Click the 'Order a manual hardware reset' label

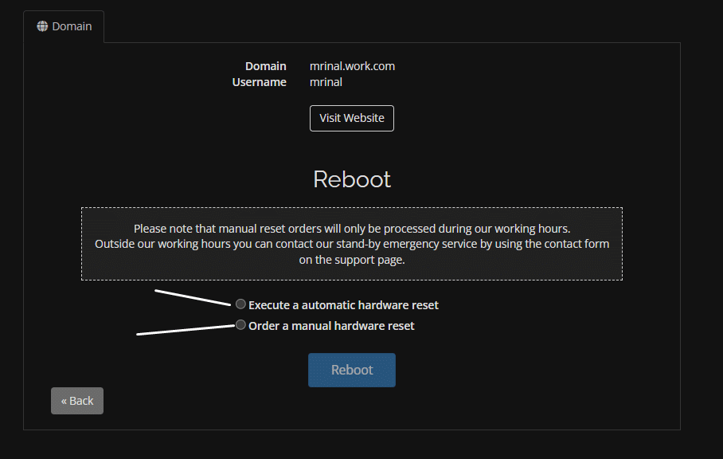click(331, 326)
